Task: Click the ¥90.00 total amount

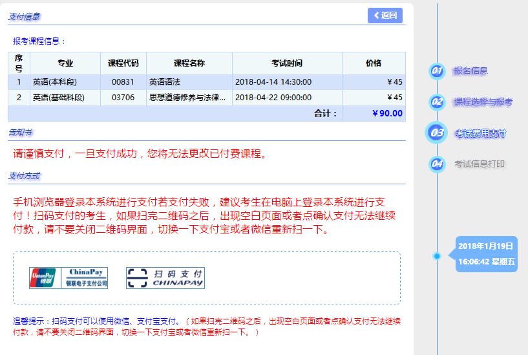Action: pyautogui.click(x=387, y=113)
